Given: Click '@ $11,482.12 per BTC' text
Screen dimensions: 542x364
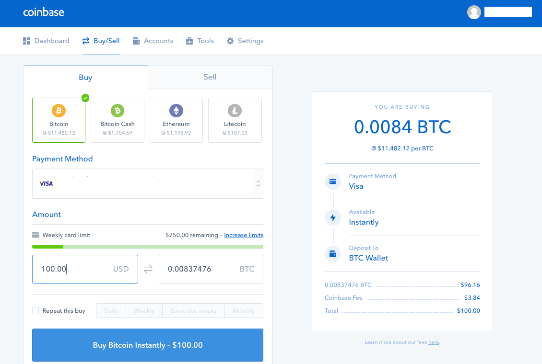Looking at the screenshot, I should pyautogui.click(x=402, y=148).
